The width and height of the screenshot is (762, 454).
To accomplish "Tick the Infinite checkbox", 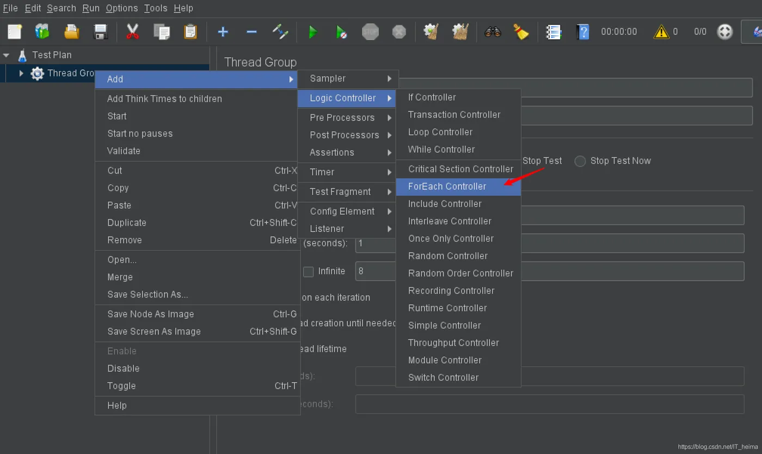I will click(x=308, y=271).
